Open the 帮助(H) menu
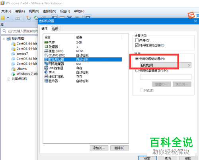This screenshot has height=160, width=199. (79, 11)
